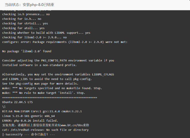Click the 'Linux 5.15.0-181-generic x86_64' line

coord(29,116)
